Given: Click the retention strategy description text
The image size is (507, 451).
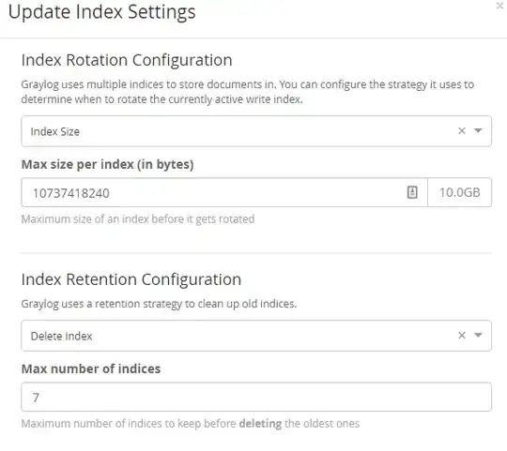Looking at the screenshot, I should point(159,304).
